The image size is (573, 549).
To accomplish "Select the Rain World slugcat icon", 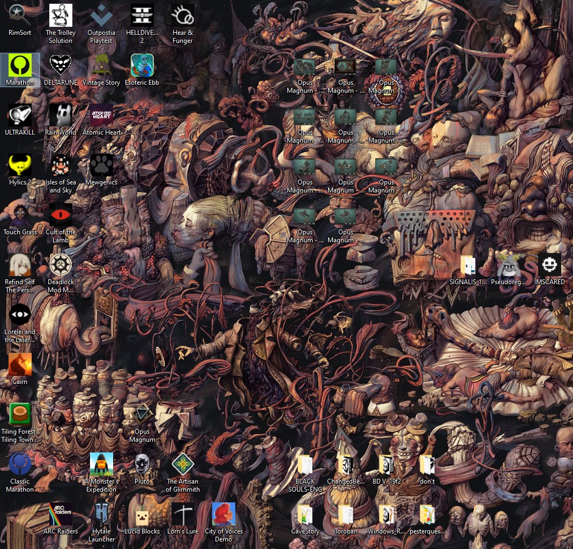I will coord(60,115).
